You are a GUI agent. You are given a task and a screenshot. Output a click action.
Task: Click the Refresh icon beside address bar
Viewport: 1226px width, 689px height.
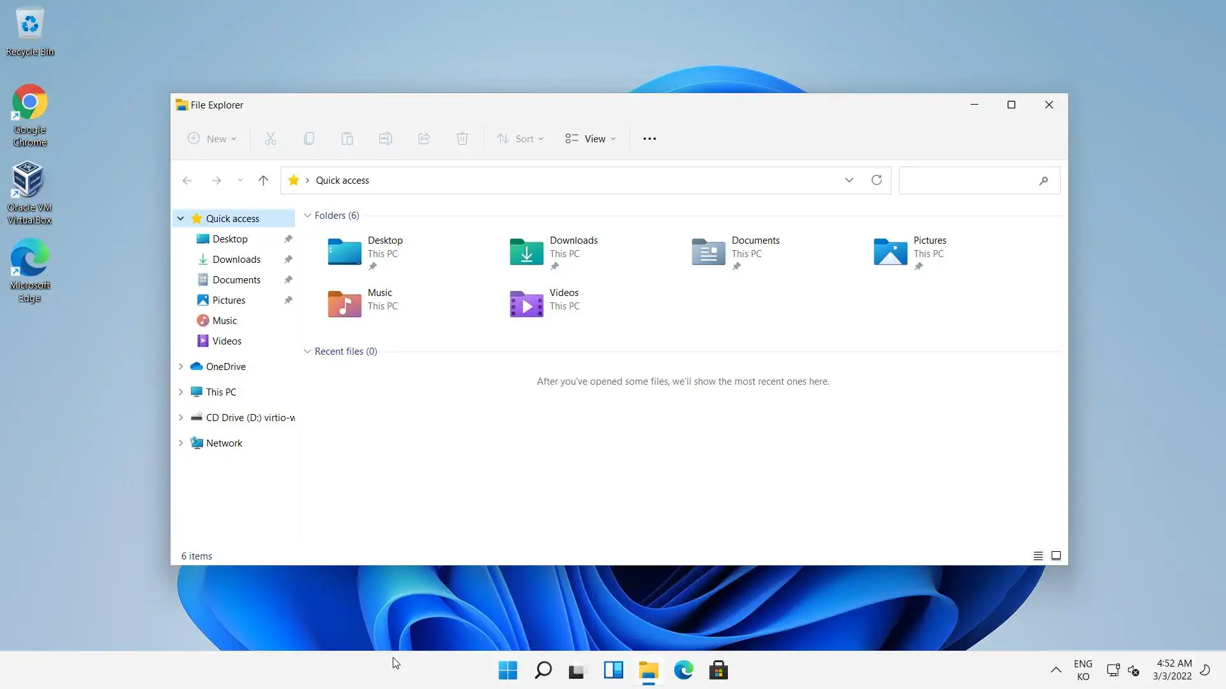877,180
